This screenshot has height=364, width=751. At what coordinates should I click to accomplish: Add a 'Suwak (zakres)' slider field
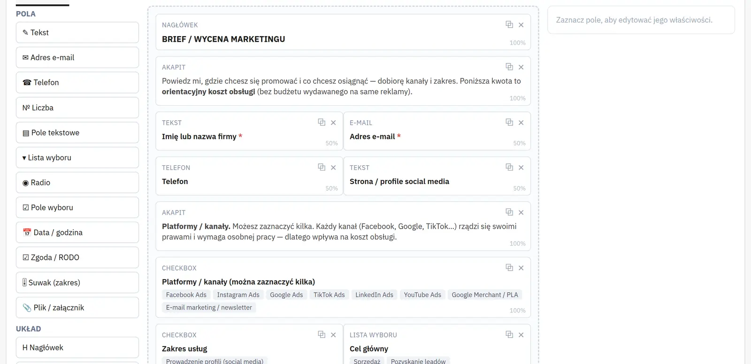[x=77, y=283]
